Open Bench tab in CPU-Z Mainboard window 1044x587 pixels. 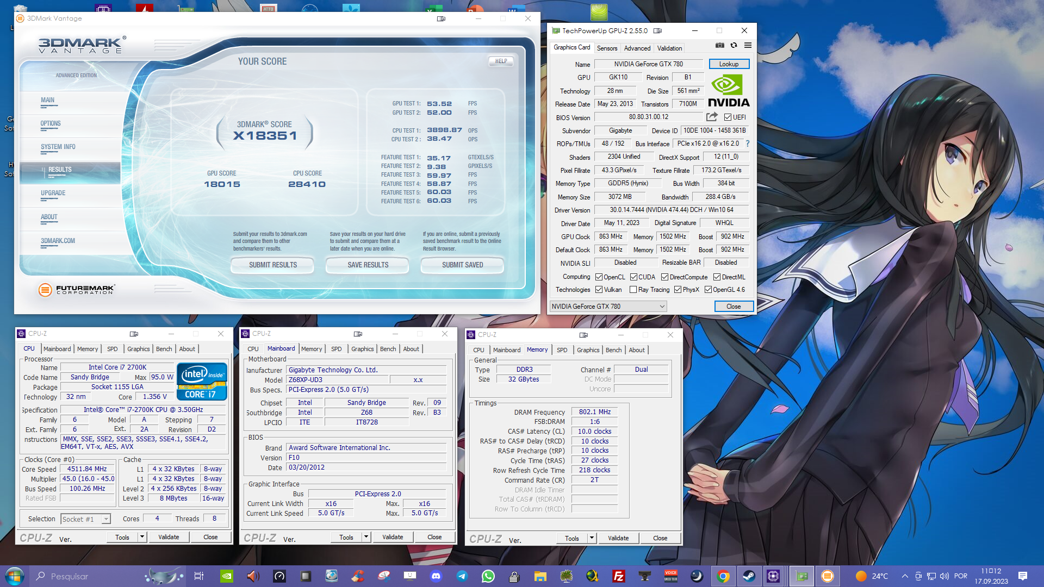[388, 349]
